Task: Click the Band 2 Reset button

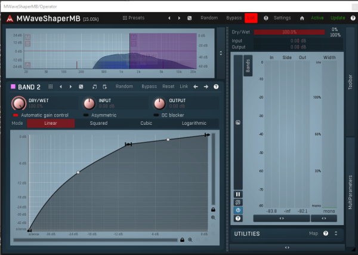Action: [x=168, y=87]
